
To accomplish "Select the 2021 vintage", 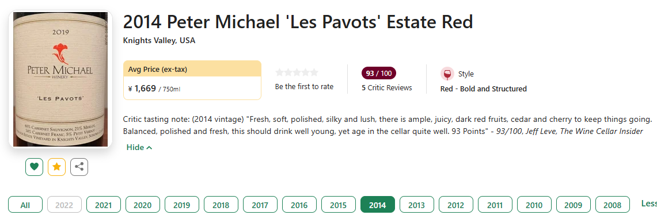I will [104, 205].
